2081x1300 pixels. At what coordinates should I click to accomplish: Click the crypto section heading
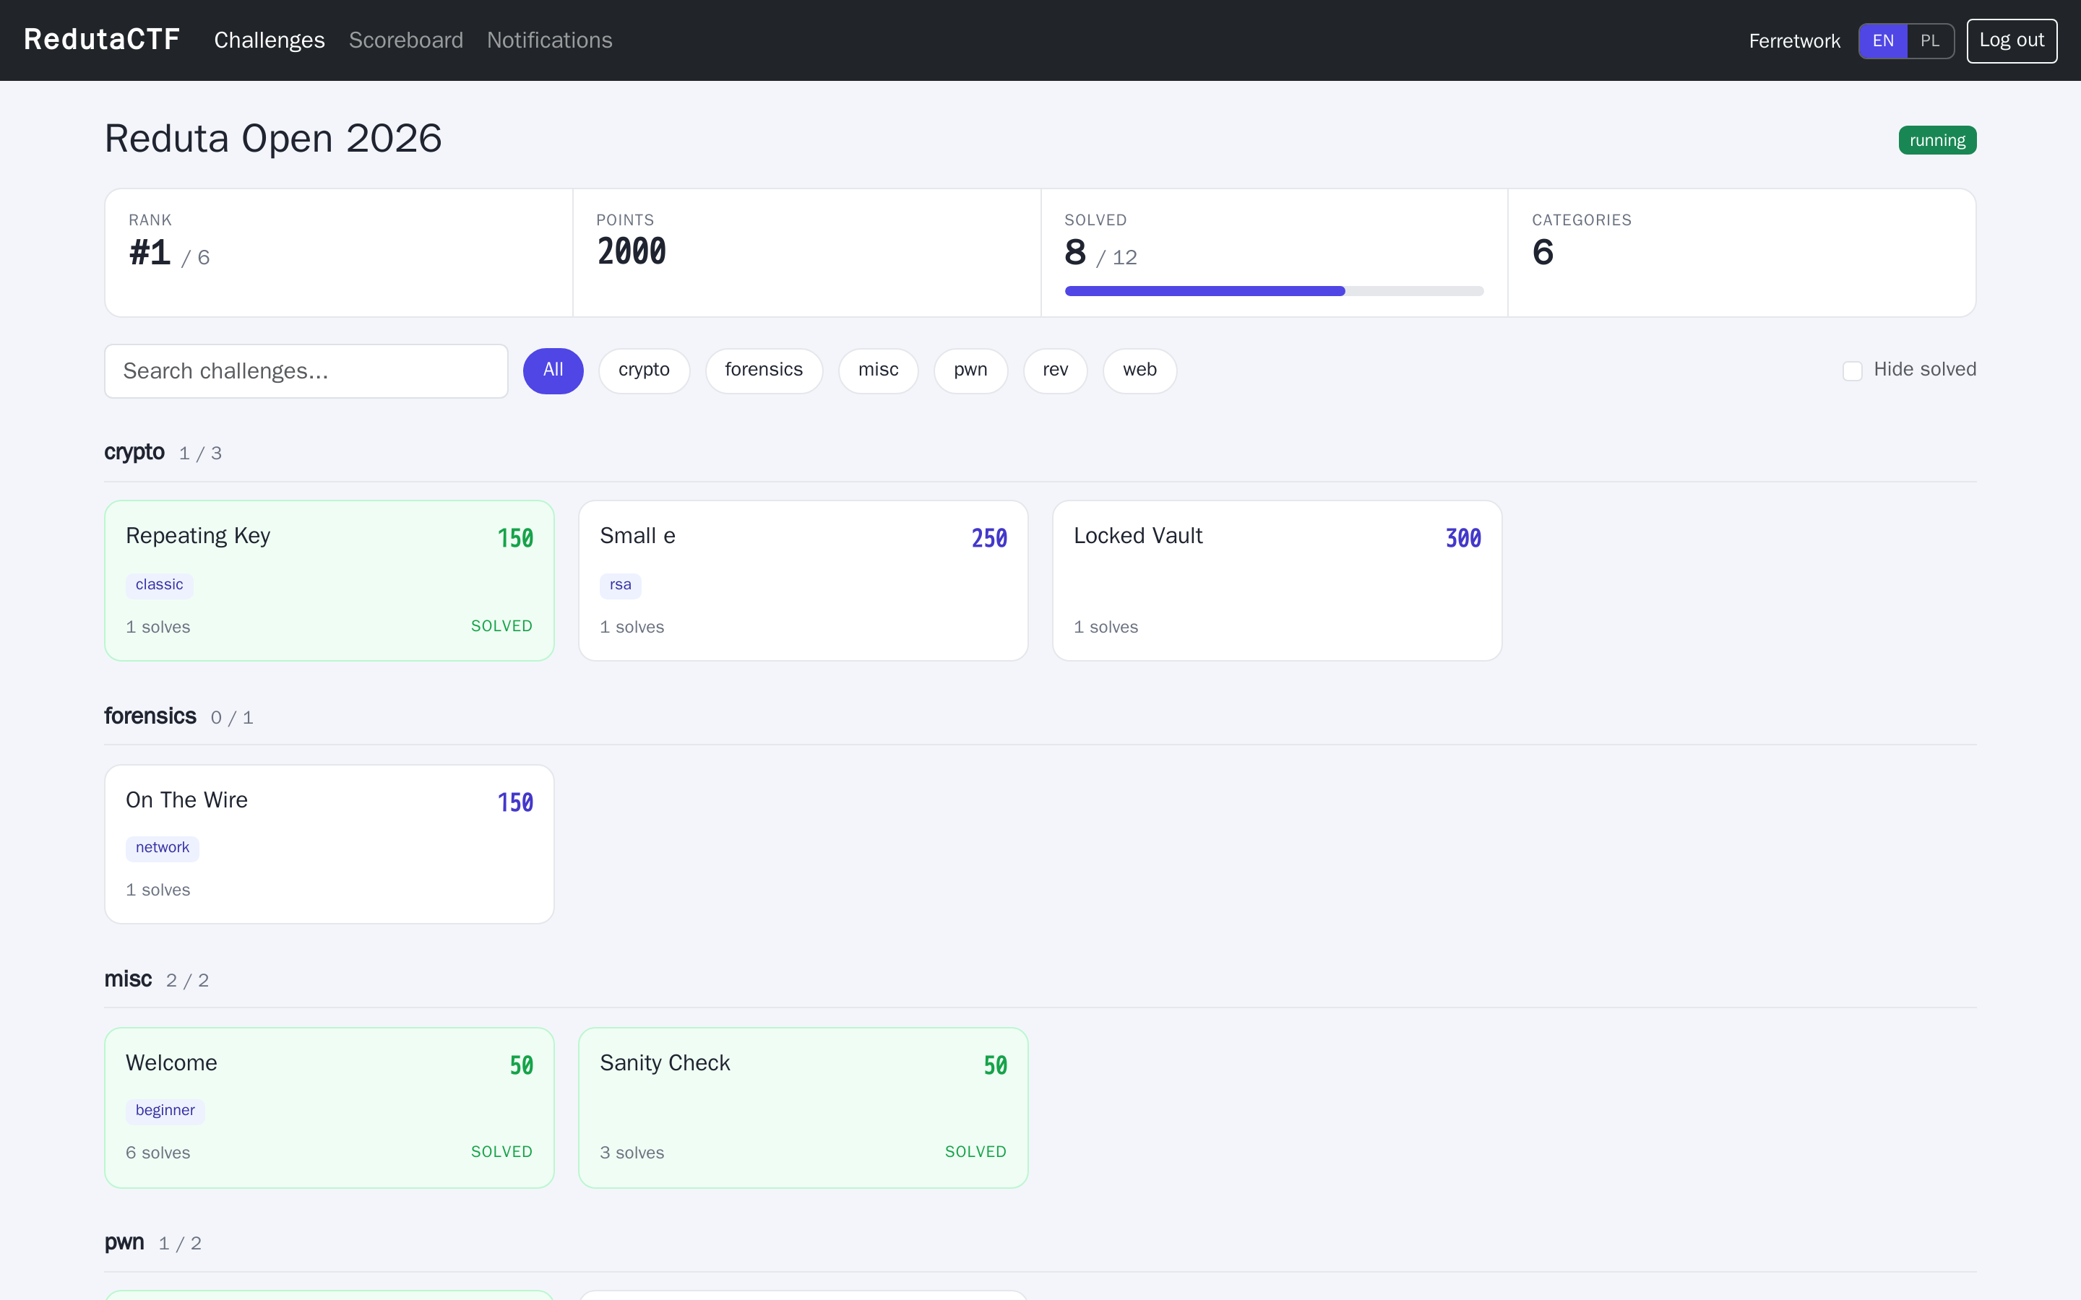(134, 452)
